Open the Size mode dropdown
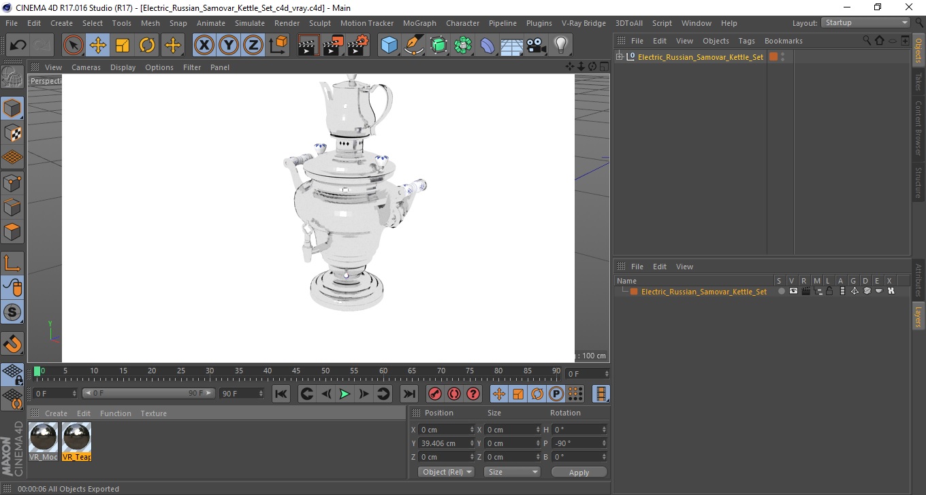Viewport: 926px width, 495px height. tap(512, 472)
